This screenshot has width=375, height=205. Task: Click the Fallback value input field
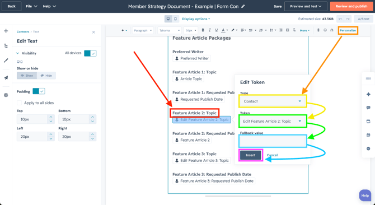click(x=273, y=141)
